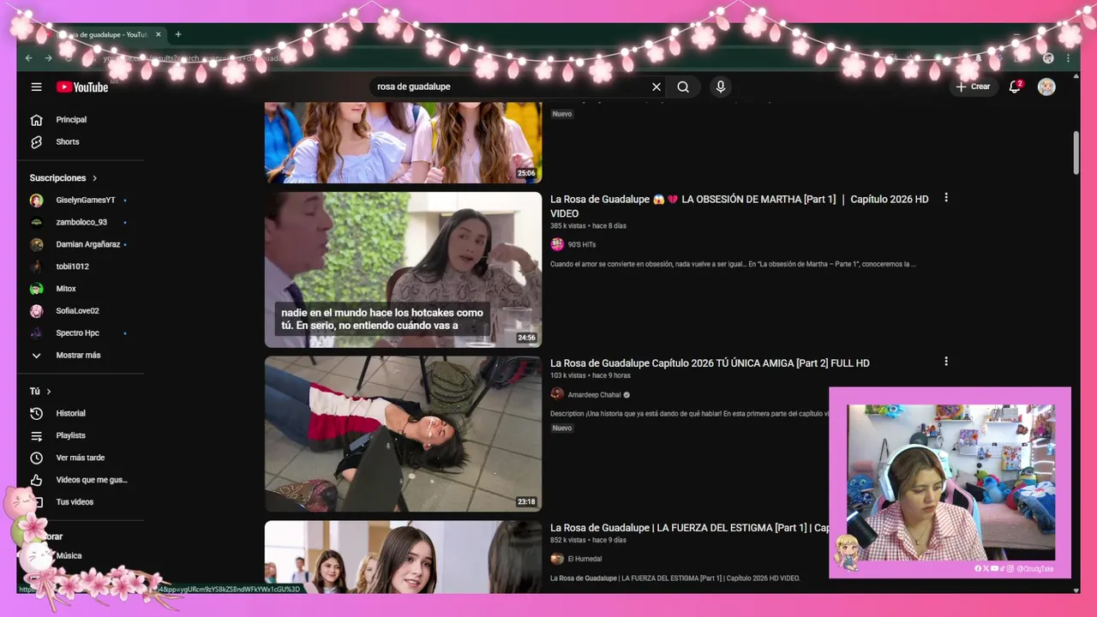Play the LA FUERZA DEL ESTIGMA video thumbnail

[403, 557]
